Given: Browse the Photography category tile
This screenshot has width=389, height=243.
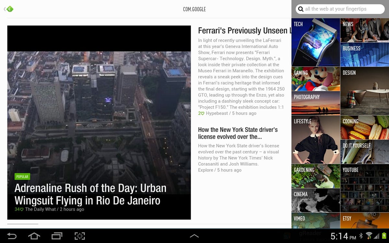Looking at the screenshot, I should point(316,103).
